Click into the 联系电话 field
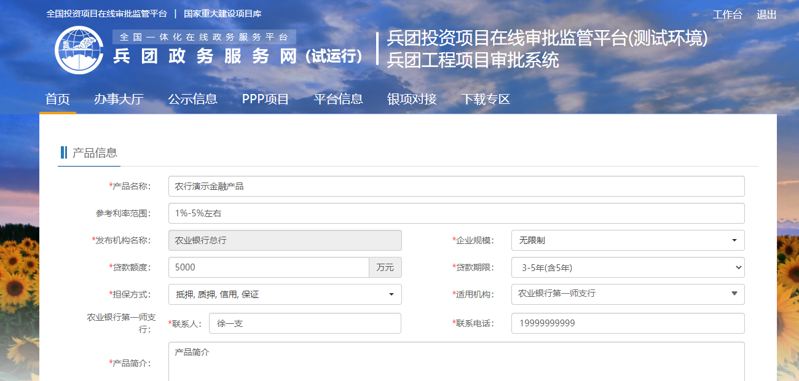 [x=628, y=323]
